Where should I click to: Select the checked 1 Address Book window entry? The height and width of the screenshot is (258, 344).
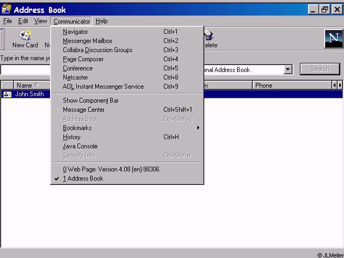coord(127,178)
